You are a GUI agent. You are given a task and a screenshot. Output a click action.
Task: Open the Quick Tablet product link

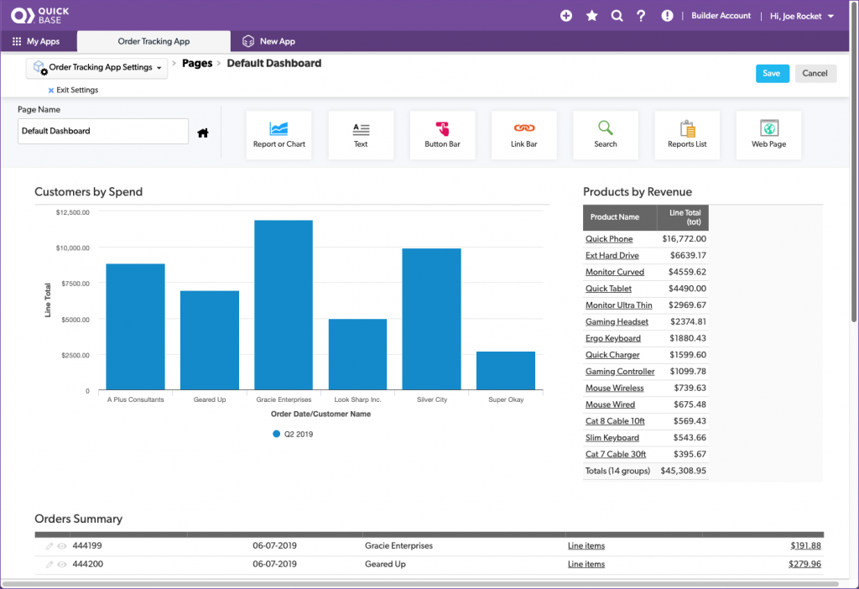tap(608, 288)
